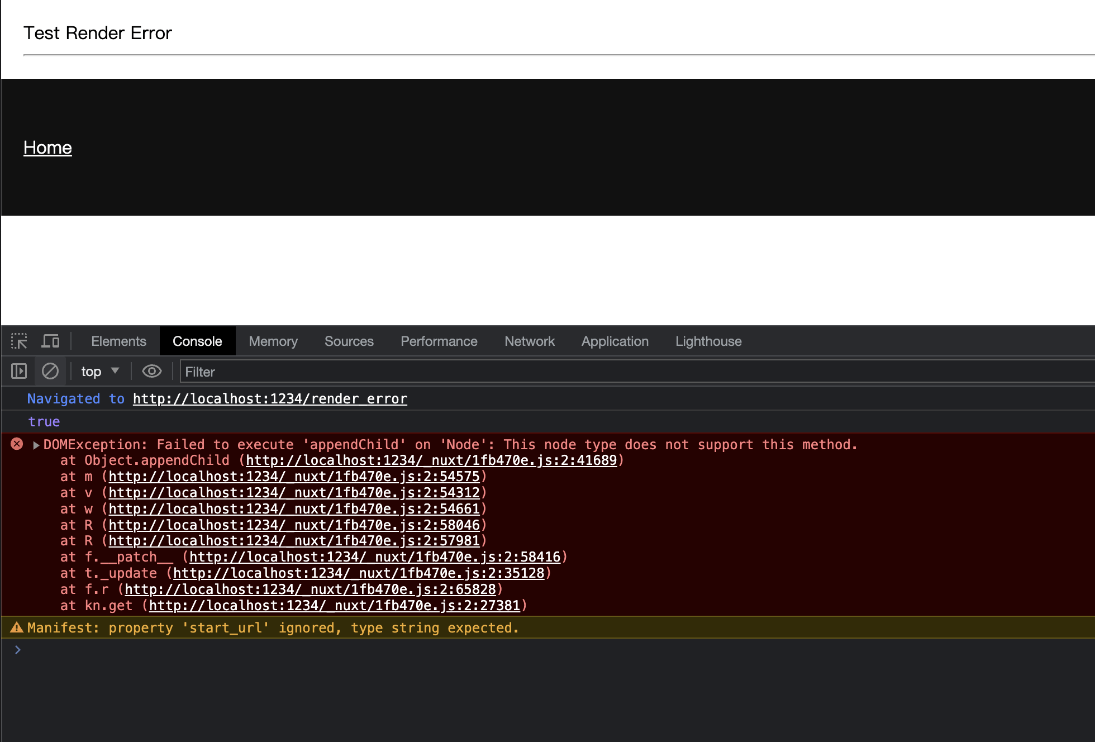Open the Sources tab
The height and width of the screenshot is (742, 1095).
click(349, 341)
